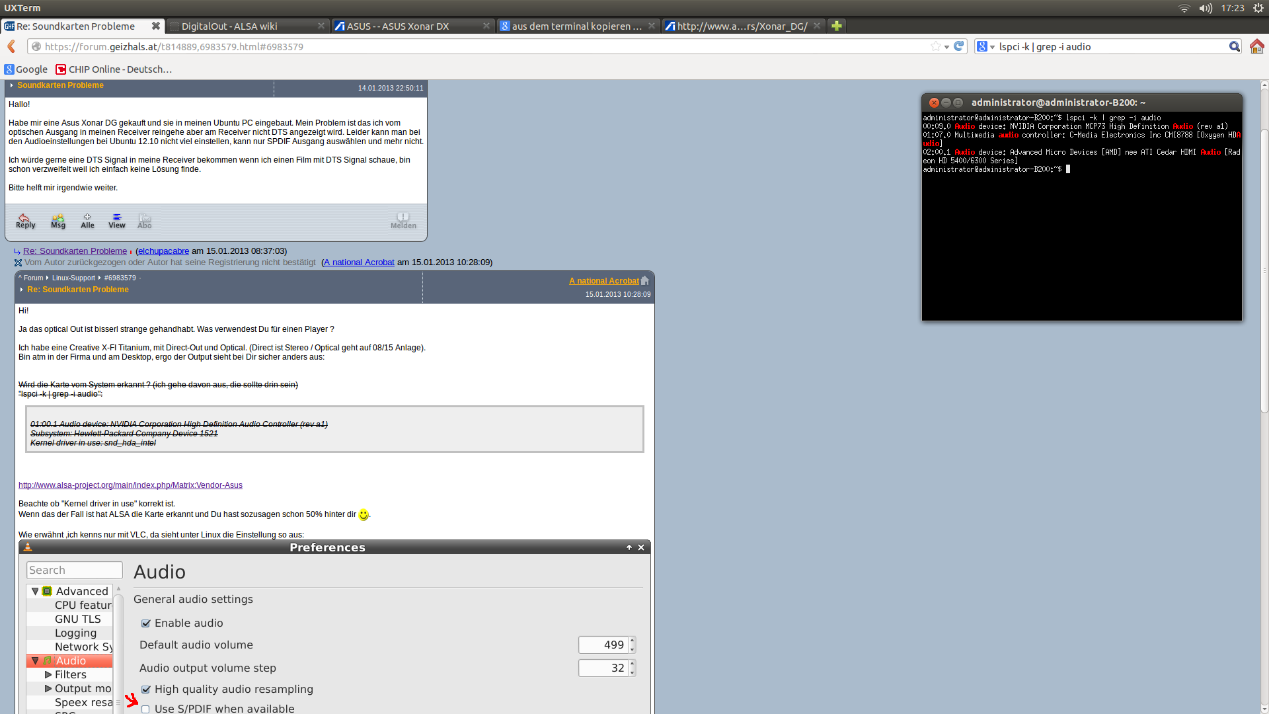Screen dimensions: 1269x714
Task: Click the Alle icon under the first post
Action: [x=87, y=221]
